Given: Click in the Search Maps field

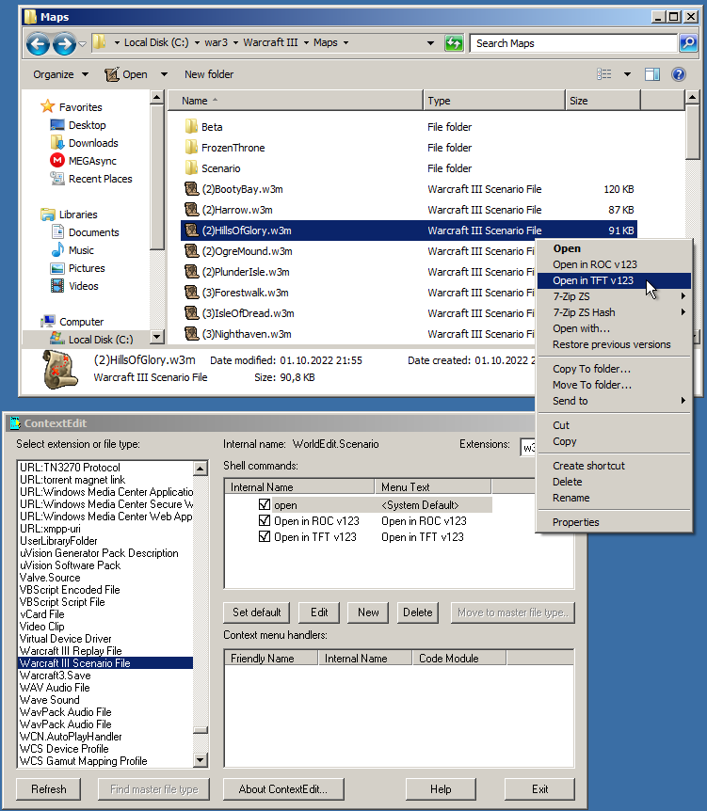Looking at the screenshot, I should click(573, 43).
